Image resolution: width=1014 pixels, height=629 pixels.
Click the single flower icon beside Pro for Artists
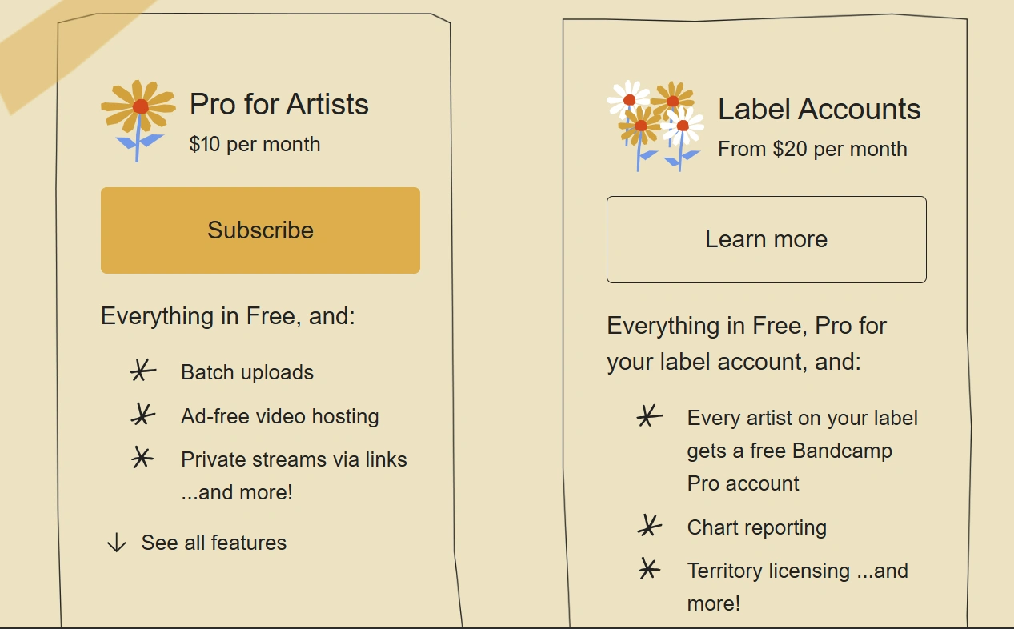(x=138, y=120)
